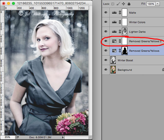
Task: Click the Removed Greens/Yellows 2 adjustment icon
Action: [x=114, y=41]
